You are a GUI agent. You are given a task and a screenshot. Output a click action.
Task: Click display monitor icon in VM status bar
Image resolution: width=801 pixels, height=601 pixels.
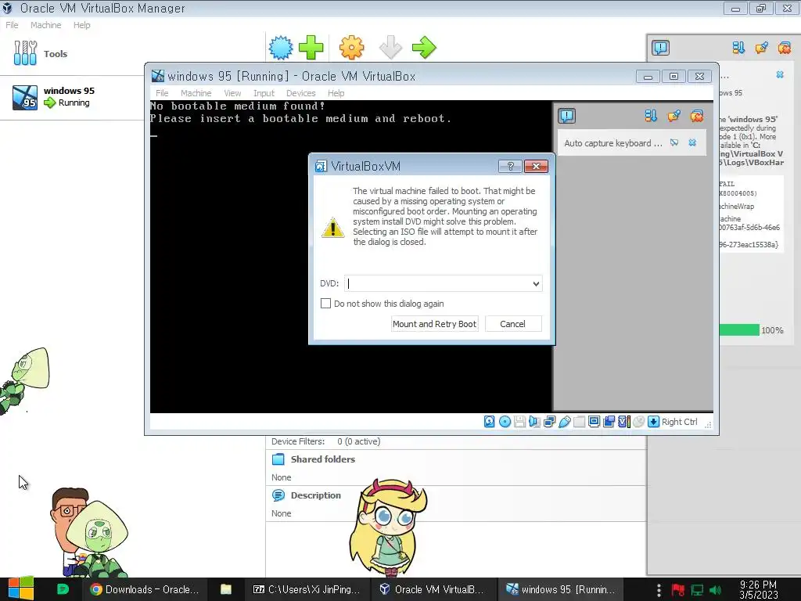(594, 422)
